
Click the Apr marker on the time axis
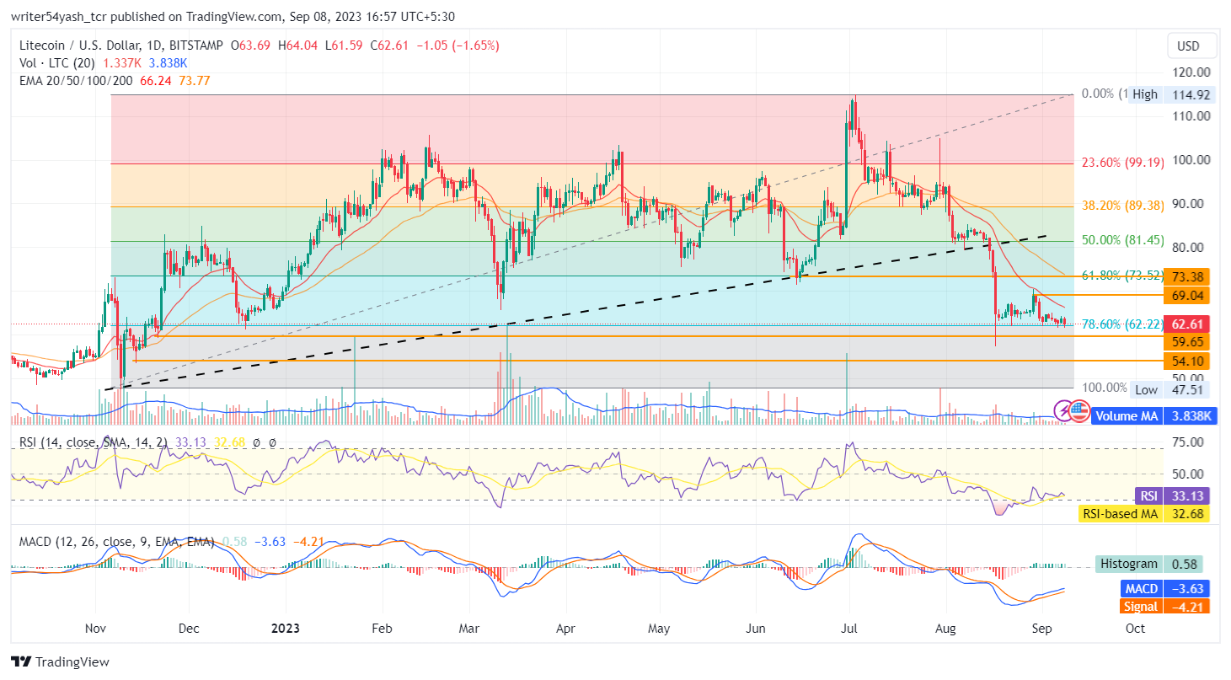tap(566, 629)
